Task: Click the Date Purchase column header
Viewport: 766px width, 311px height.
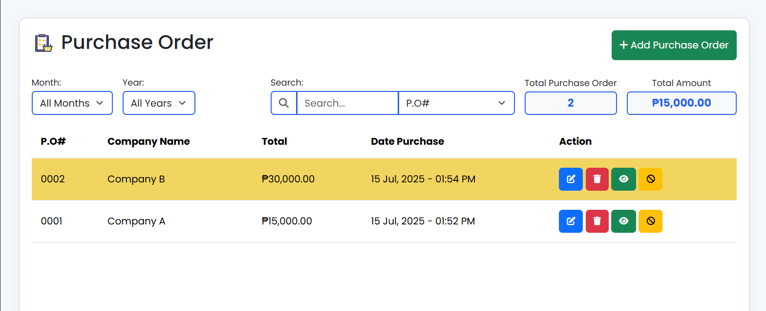Action: 407,141
